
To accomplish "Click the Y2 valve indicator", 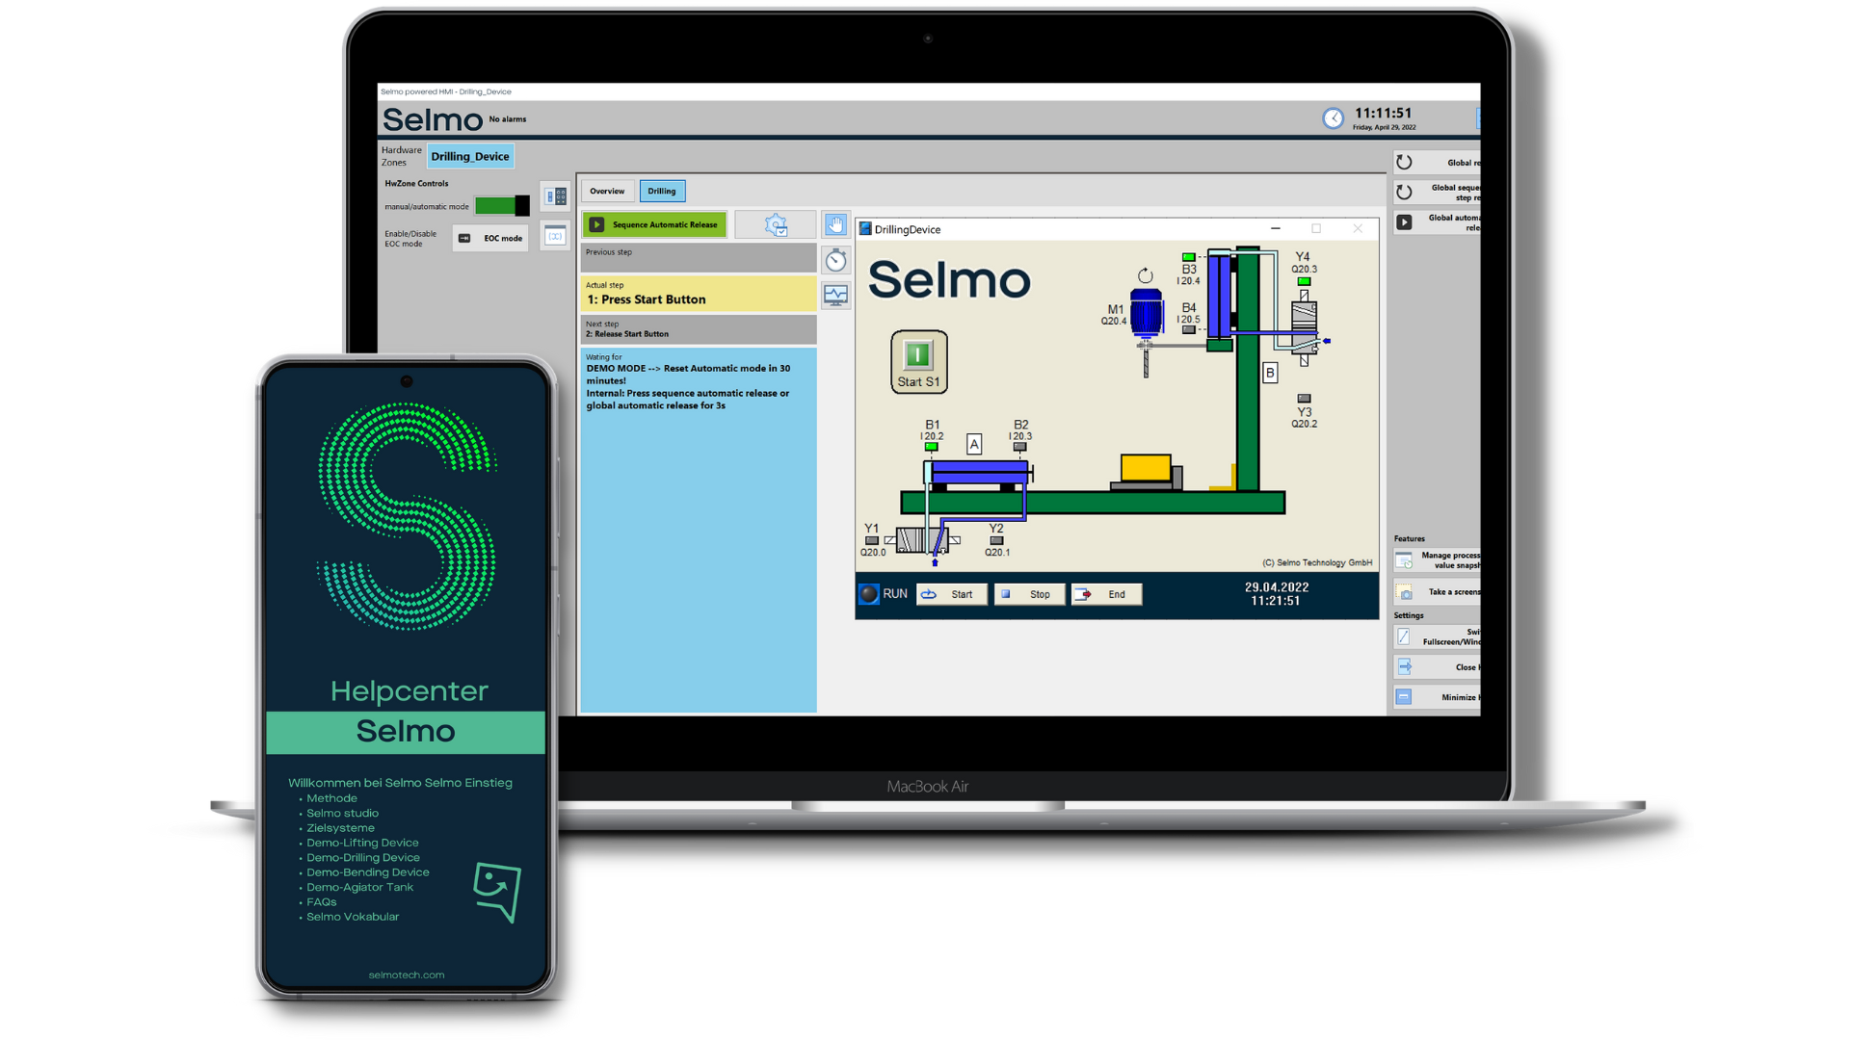I will point(996,541).
